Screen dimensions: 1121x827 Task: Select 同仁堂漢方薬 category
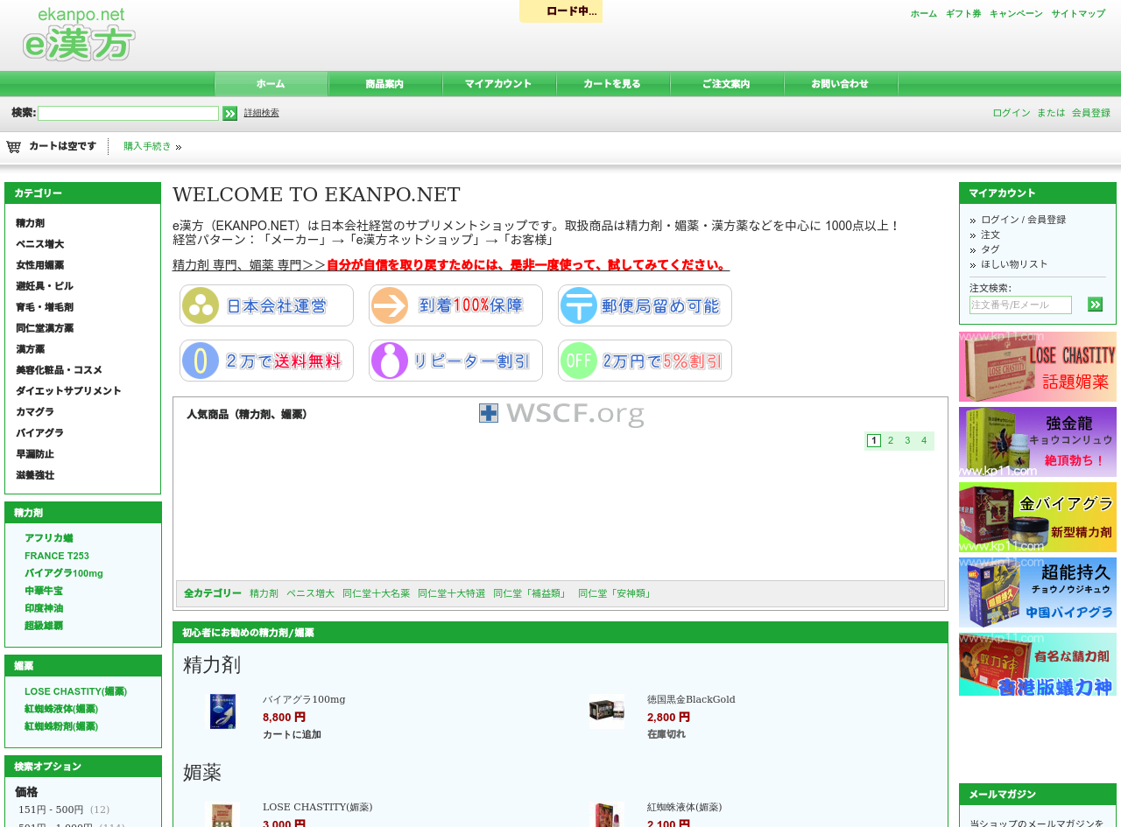click(x=44, y=328)
